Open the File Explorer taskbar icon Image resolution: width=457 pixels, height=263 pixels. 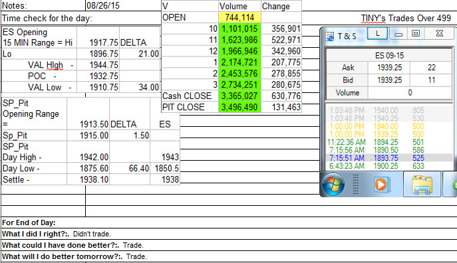(x=422, y=184)
